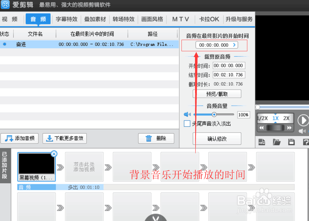The width and height of the screenshot is (309, 221).
Task: Click the 确认修改 button
Action: (x=217, y=139)
